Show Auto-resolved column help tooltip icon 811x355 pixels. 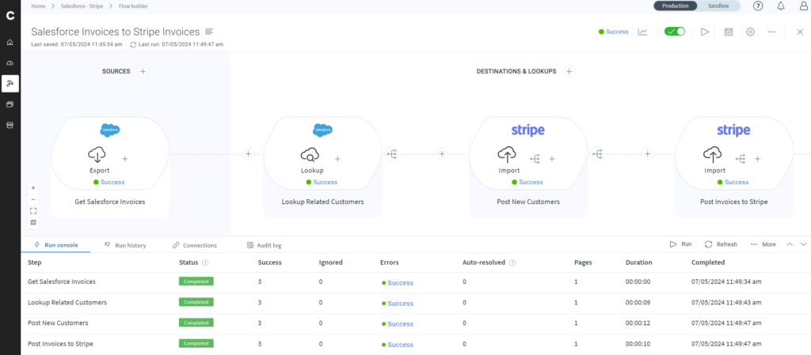(512, 262)
